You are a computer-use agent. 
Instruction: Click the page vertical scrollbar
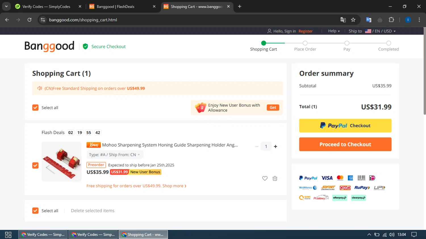point(425,71)
